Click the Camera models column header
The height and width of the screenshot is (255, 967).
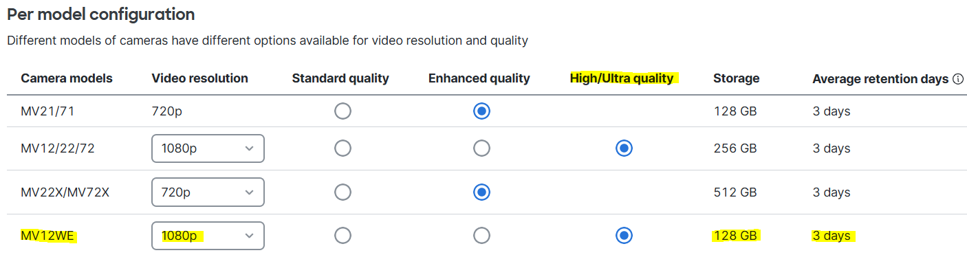pos(67,78)
